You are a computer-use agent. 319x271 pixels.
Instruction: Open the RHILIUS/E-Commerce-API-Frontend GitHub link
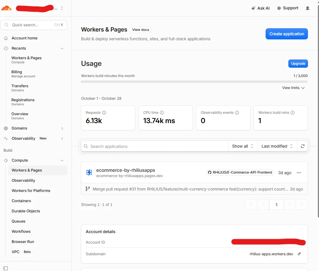(240, 172)
